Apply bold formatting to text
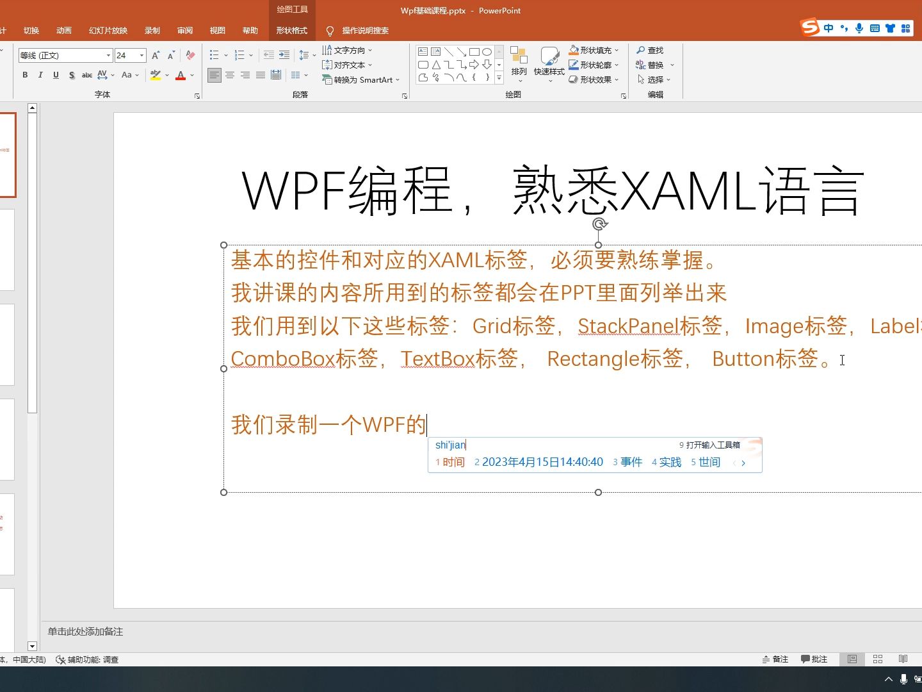Screen dimensions: 922x692 click(25, 75)
